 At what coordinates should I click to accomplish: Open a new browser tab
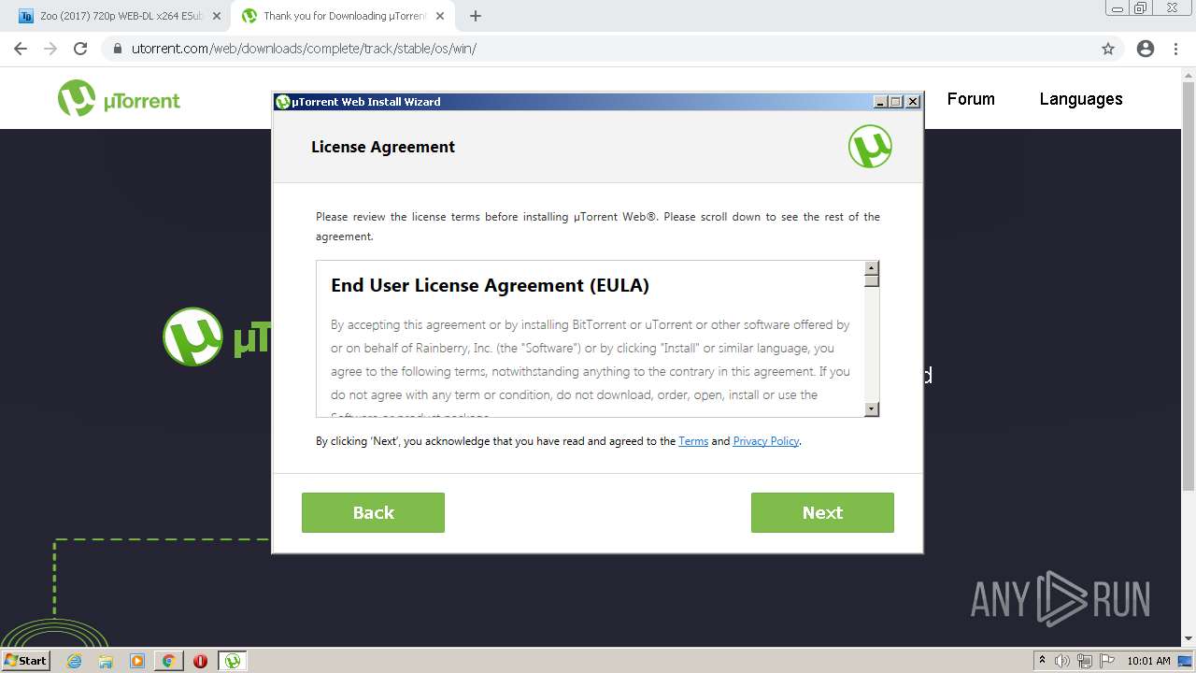point(476,16)
